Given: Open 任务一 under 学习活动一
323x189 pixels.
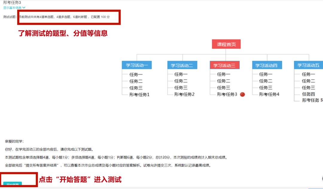Looking at the screenshot, I should point(136,75).
